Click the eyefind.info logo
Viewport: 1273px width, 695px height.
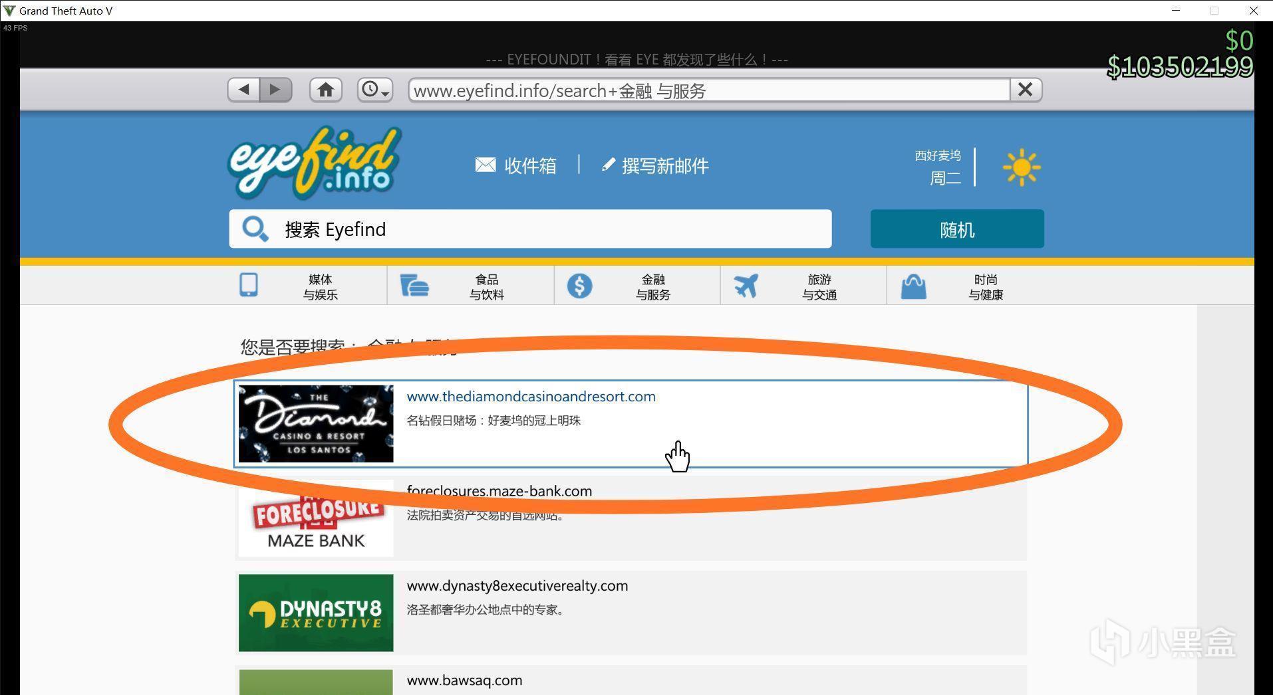(315, 163)
